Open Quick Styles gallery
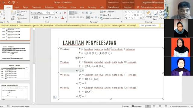The width and height of the screenshot is (193, 108). (155, 15)
